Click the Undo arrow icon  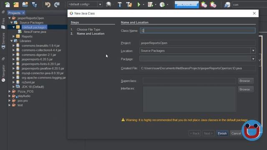pos(48,5)
